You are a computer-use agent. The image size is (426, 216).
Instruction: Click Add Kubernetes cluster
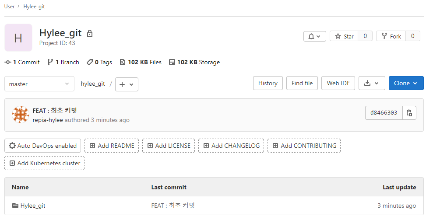[x=45, y=163]
